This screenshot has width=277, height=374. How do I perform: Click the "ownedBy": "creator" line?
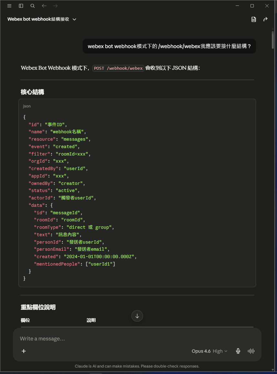pos(57,183)
